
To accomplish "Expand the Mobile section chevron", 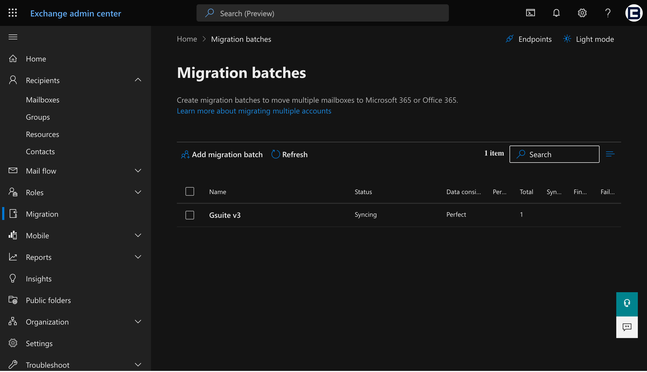I will [x=138, y=235].
